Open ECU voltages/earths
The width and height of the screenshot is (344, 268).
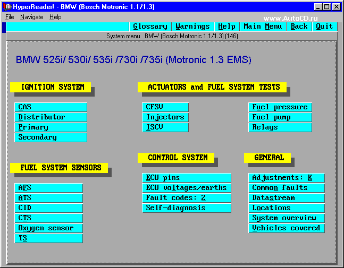coord(187,188)
